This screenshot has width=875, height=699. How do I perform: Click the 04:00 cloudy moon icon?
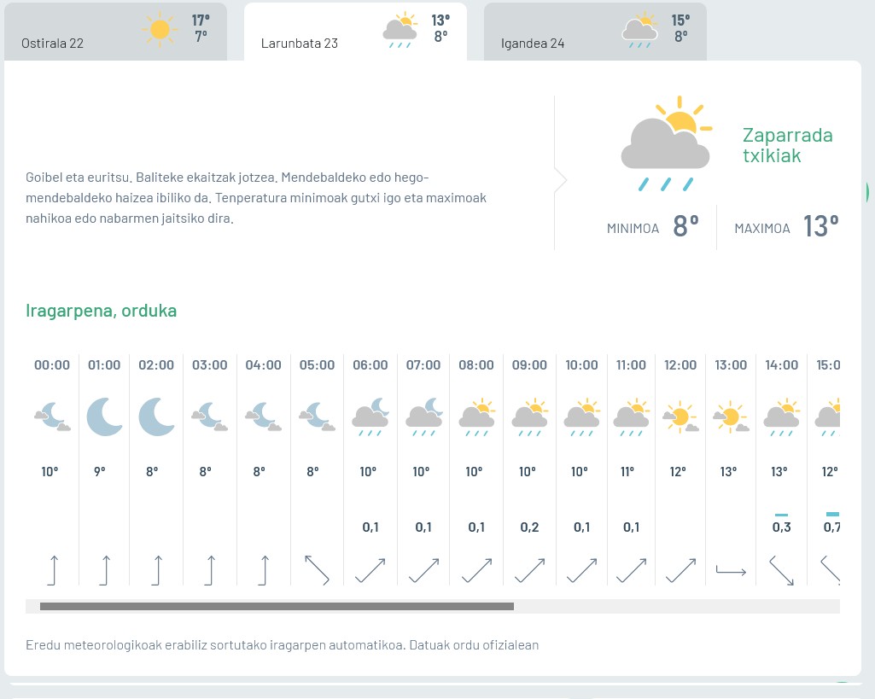click(264, 416)
